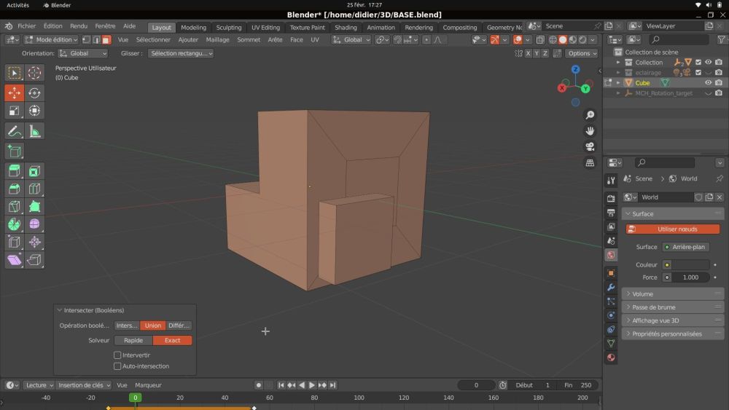Activate the Shear tool
This screenshot has height=410, width=729.
coord(14,259)
